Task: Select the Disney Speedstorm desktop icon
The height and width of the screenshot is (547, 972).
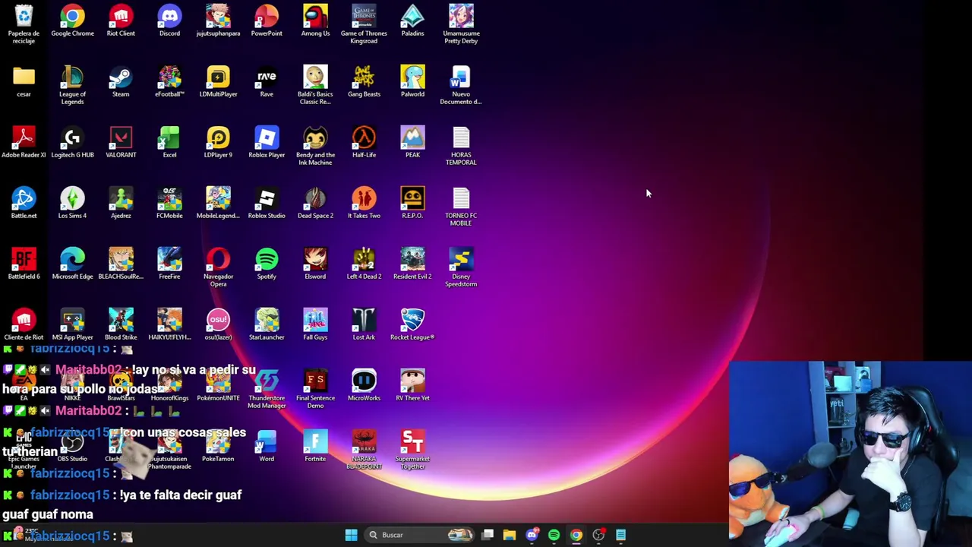Action: click(x=461, y=267)
